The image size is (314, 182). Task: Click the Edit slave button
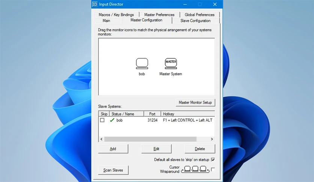156,149
